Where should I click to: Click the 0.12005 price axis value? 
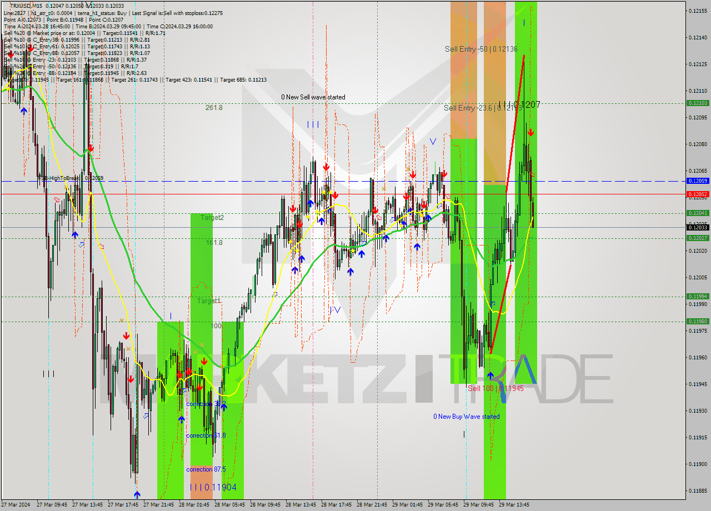[x=698, y=278]
